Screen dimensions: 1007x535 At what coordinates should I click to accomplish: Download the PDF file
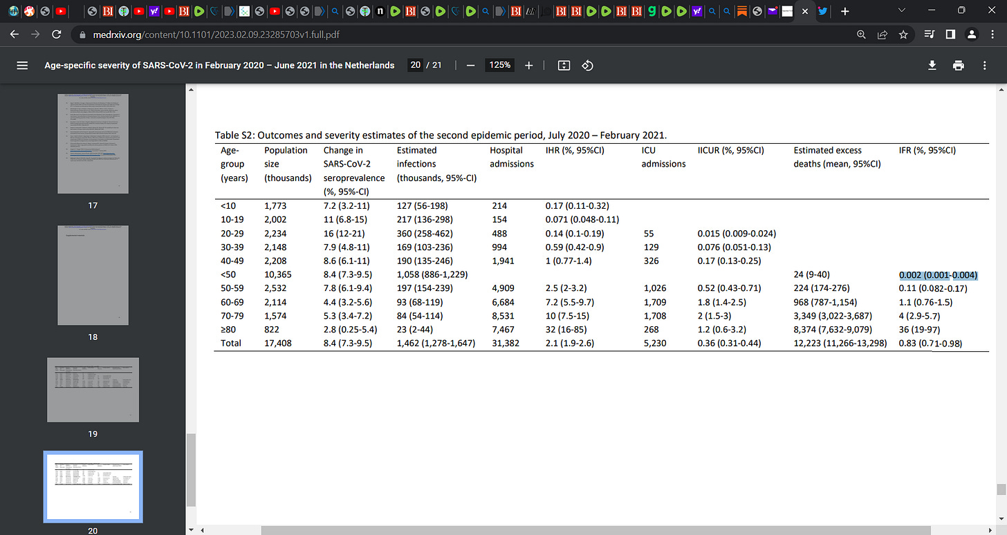coord(932,65)
